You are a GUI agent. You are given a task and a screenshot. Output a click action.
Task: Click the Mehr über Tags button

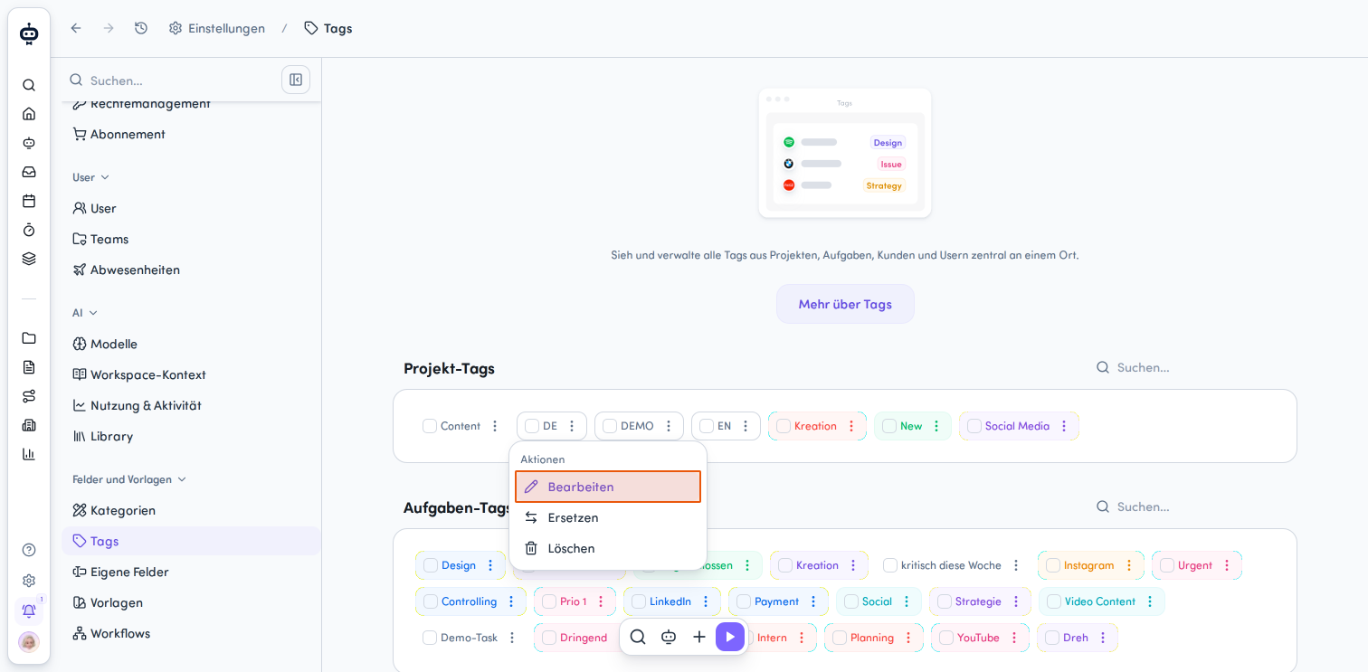pyautogui.click(x=845, y=304)
